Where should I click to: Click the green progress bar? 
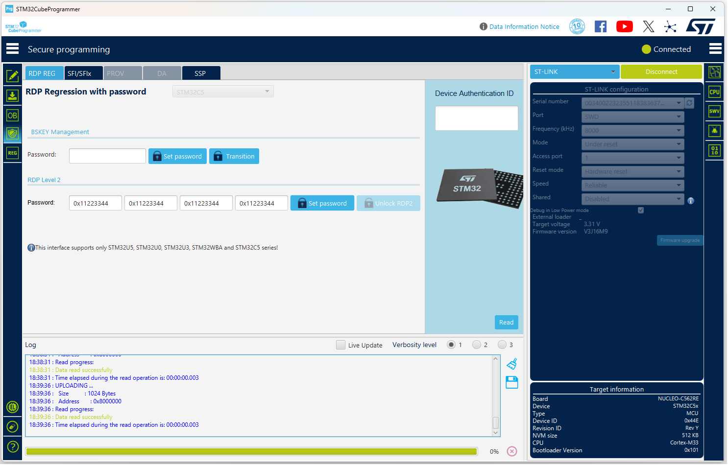click(252, 451)
